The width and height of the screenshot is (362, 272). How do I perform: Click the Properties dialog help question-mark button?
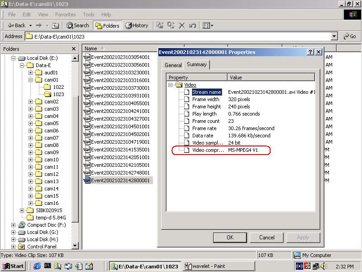(x=310, y=52)
